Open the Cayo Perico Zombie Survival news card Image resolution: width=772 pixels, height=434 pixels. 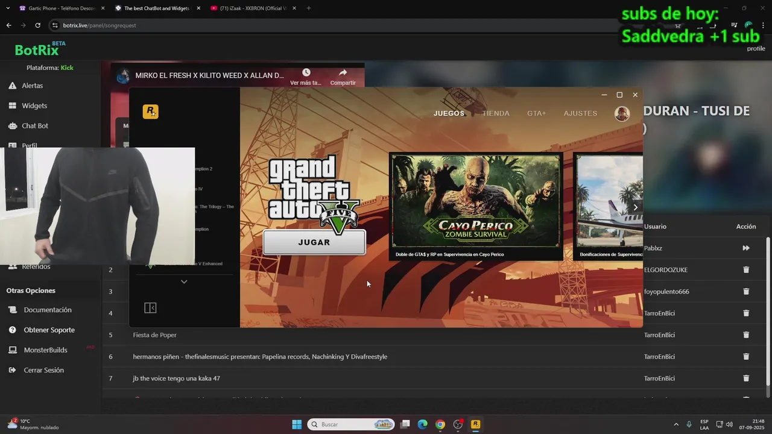point(476,206)
